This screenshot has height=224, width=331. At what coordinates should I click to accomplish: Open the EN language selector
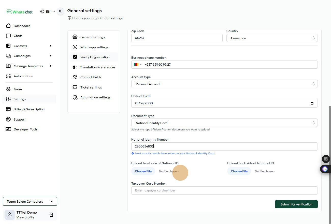48,12
